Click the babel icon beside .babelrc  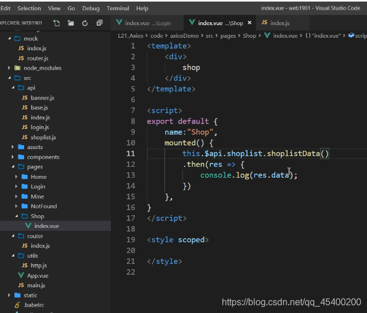(x=17, y=305)
